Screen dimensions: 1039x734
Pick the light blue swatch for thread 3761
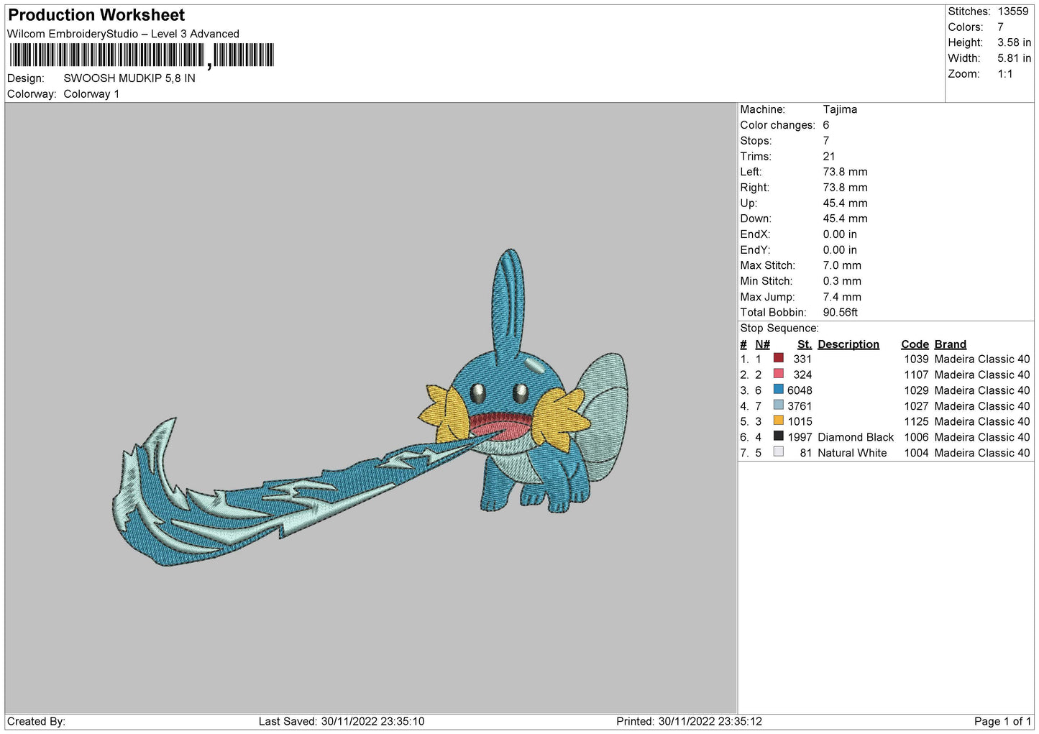[778, 405]
